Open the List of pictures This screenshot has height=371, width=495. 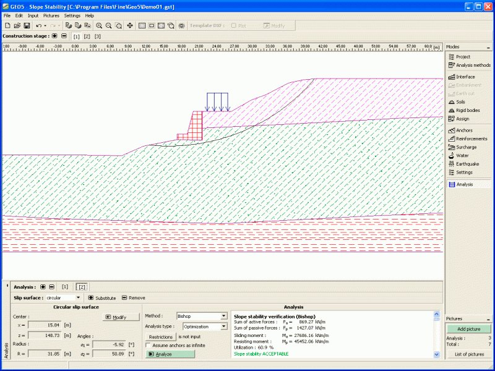pos(469,354)
